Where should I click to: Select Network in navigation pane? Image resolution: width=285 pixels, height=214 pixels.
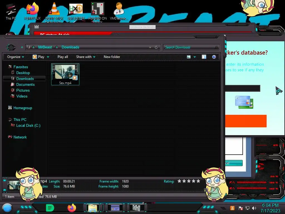(x=20, y=137)
